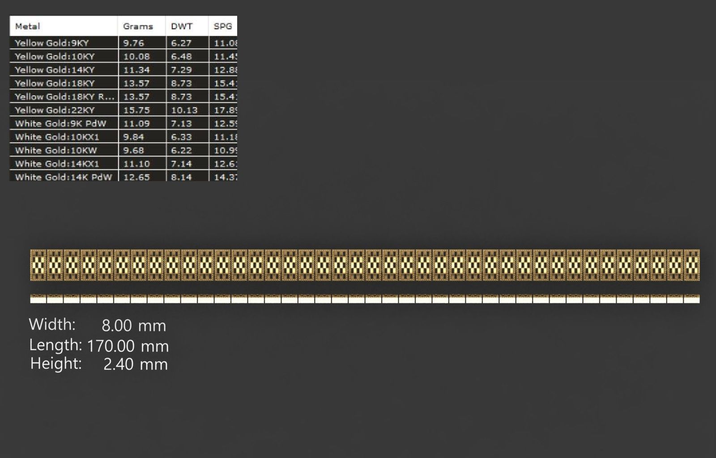Click the bracelet side-profile render
The width and height of the screenshot is (716, 458).
coord(365,299)
